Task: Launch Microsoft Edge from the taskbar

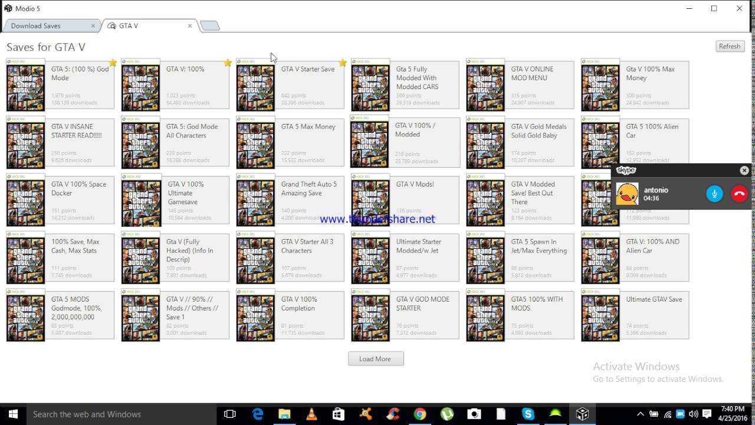Action: point(258,414)
